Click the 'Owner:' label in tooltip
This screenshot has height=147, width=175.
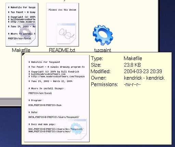(98, 78)
